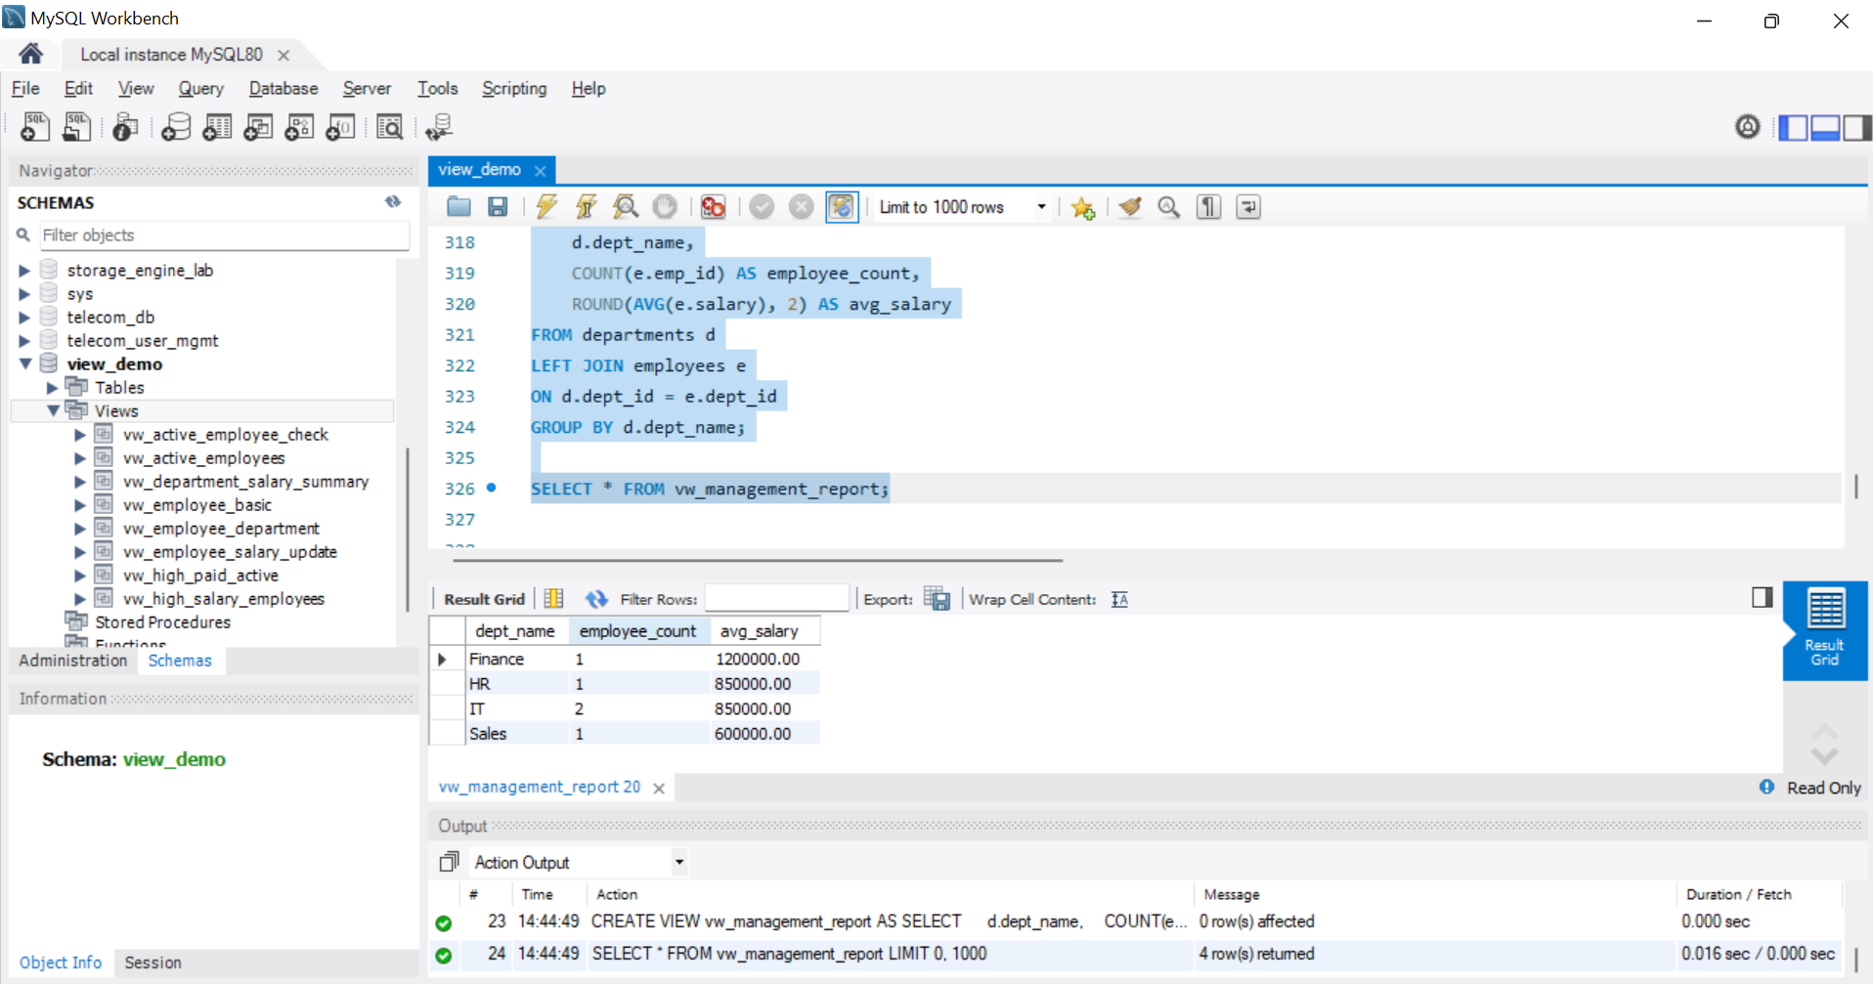Screen dimensions: 1873x984
Task: Expand the telecom_db schema
Action: pyautogui.click(x=24, y=318)
